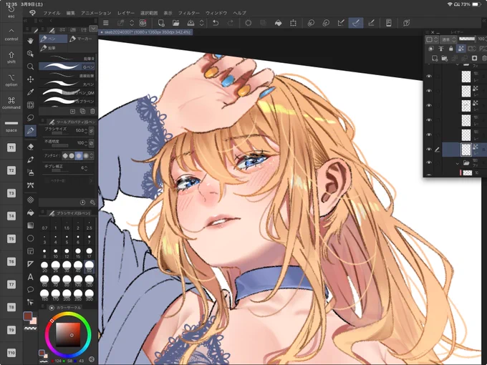Click the main brown color swatch below the tools
Viewport: 487px width, 365px height.
(x=28, y=316)
